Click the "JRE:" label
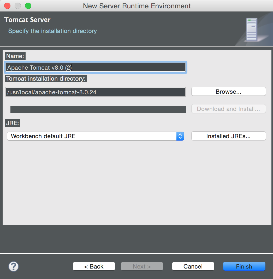The height and width of the screenshot is (279, 273). 13,123
